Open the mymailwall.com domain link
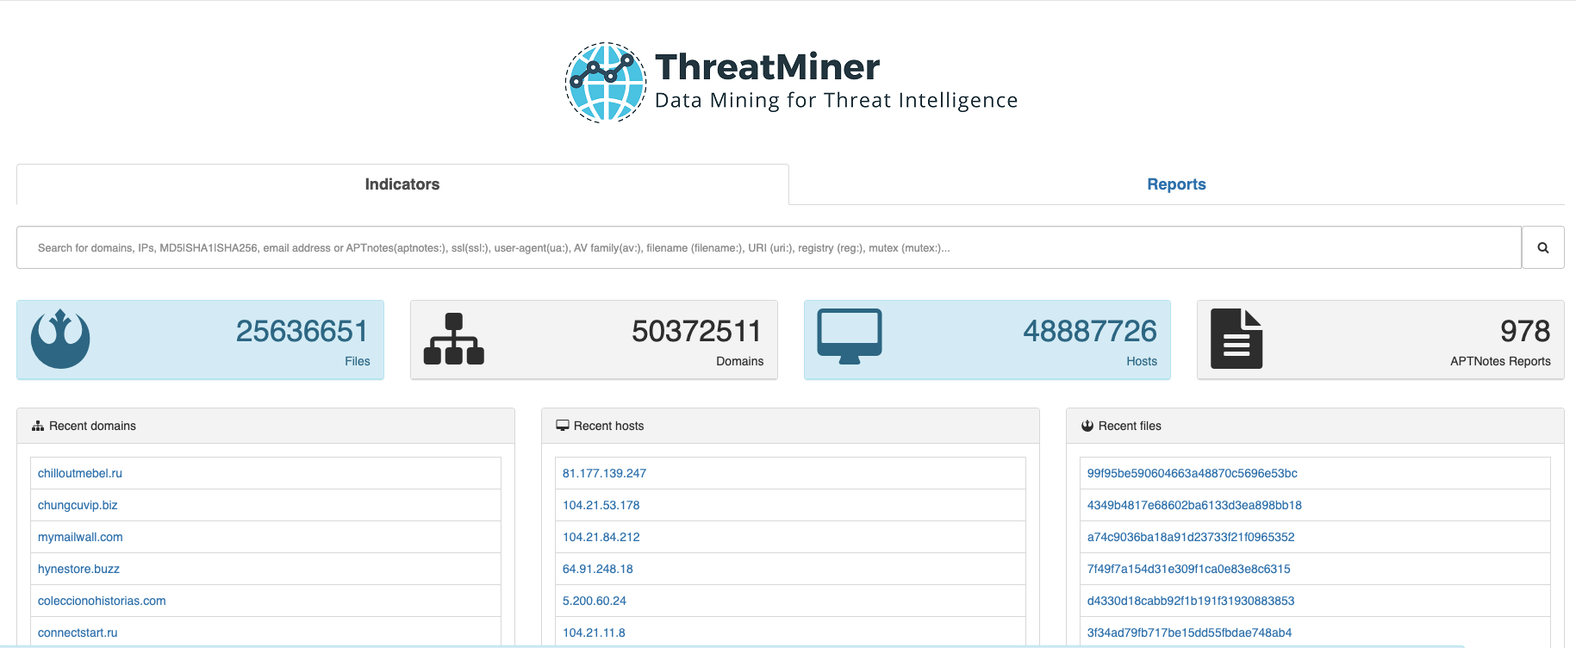1576x648 pixels. tap(80, 537)
